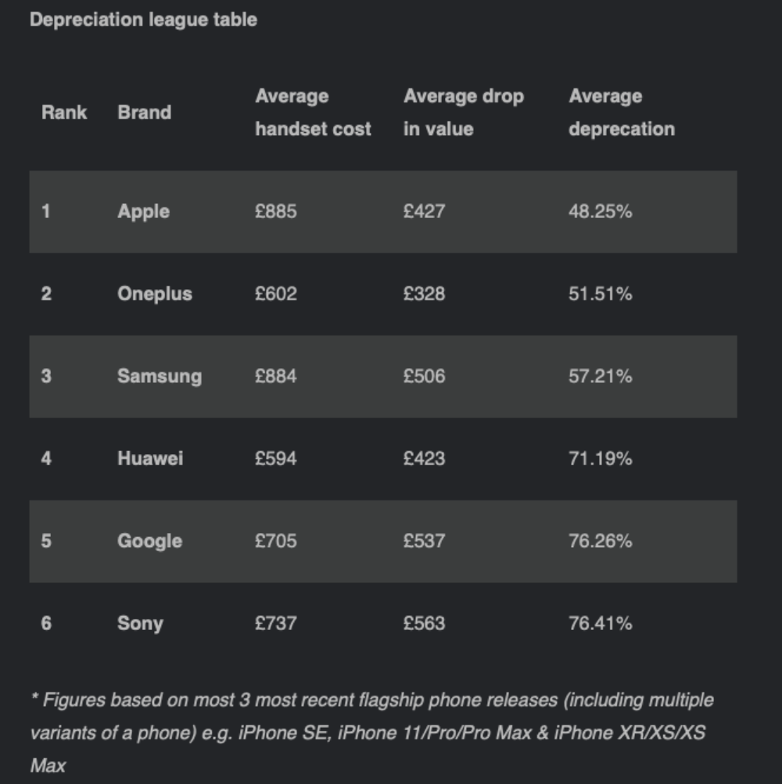Select the Huawei brand cell
The image size is (782, 784).
(x=150, y=458)
